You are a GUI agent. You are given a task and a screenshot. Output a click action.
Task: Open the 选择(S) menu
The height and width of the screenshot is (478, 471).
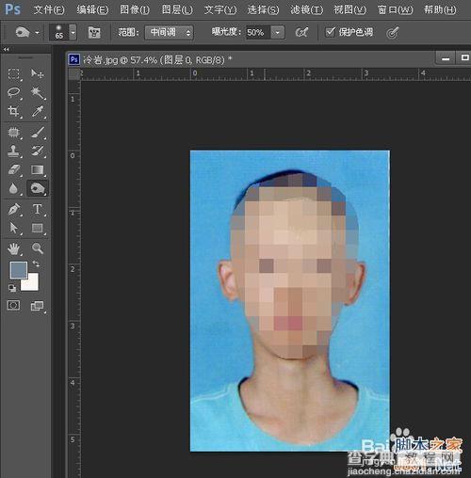[x=263, y=9]
